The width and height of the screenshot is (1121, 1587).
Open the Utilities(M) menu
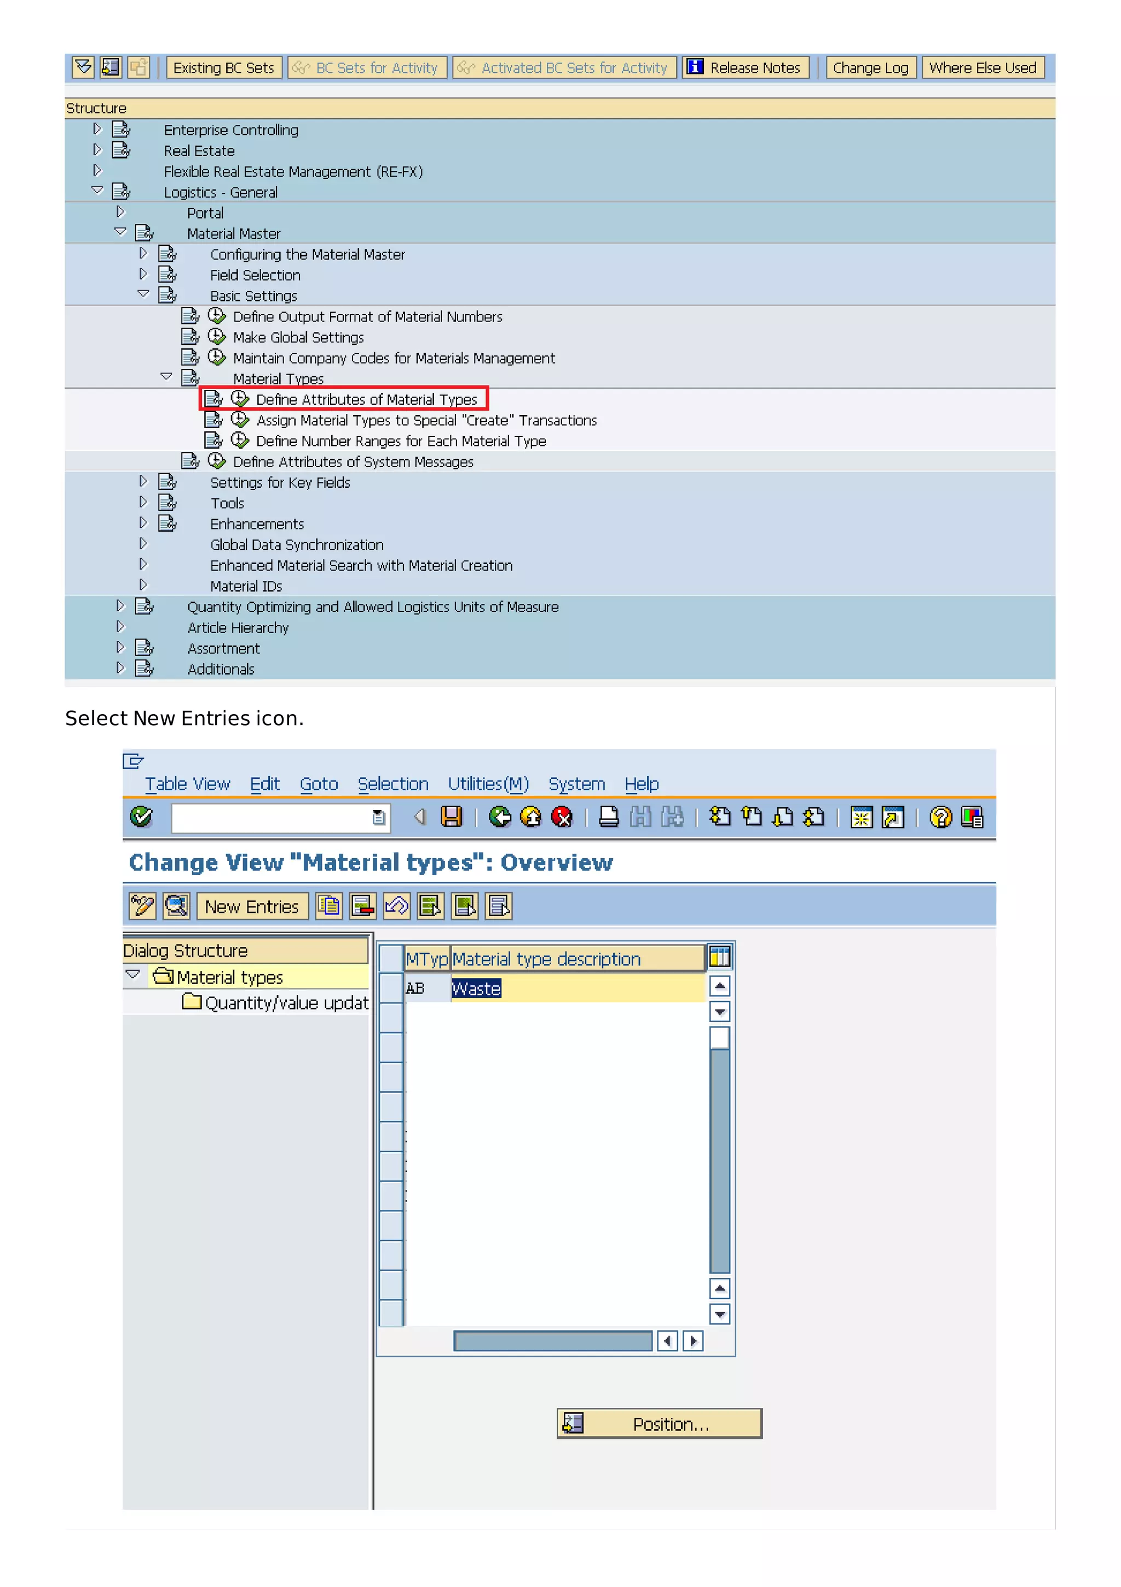pos(488,784)
